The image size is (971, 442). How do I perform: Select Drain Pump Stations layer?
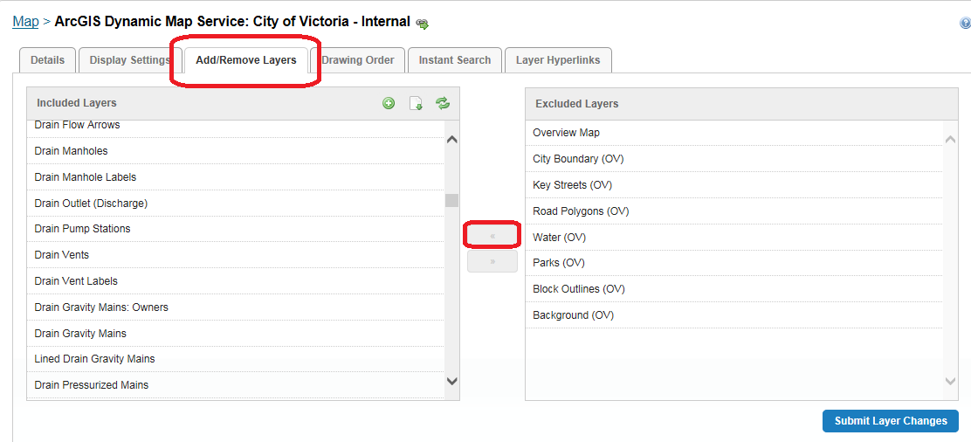[x=235, y=230]
